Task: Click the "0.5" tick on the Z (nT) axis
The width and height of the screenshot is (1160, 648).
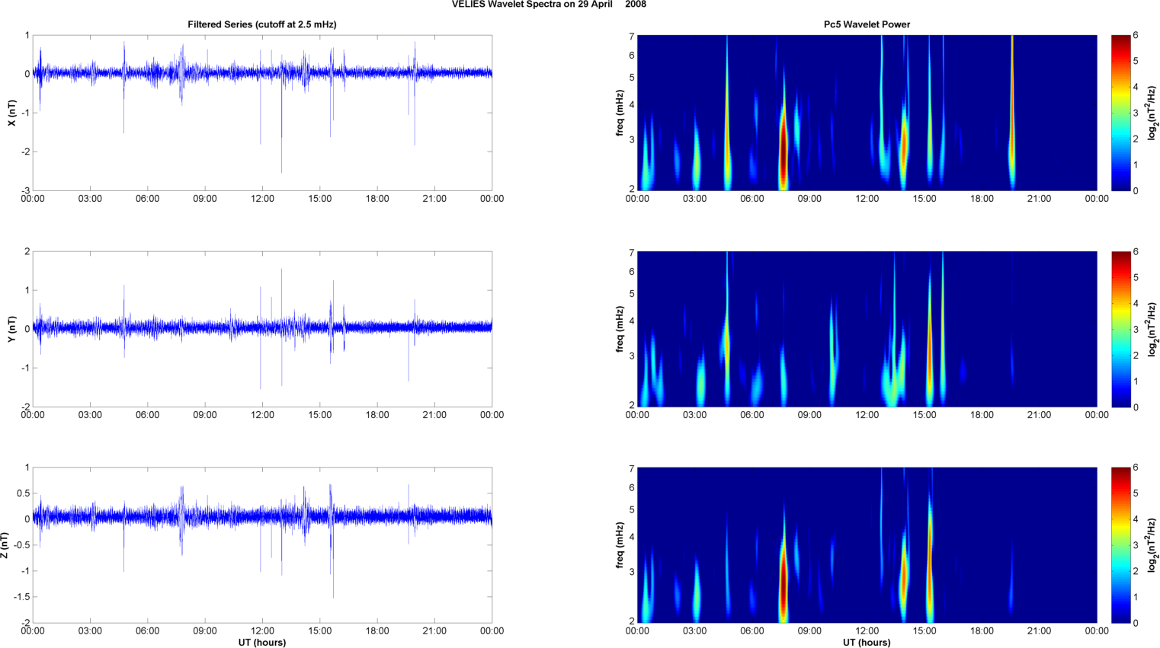Action: [x=24, y=493]
